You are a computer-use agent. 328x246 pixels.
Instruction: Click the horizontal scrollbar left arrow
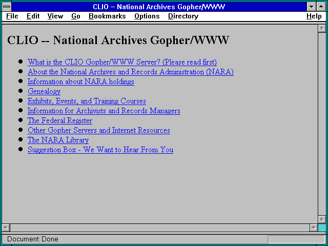[6, 228]
